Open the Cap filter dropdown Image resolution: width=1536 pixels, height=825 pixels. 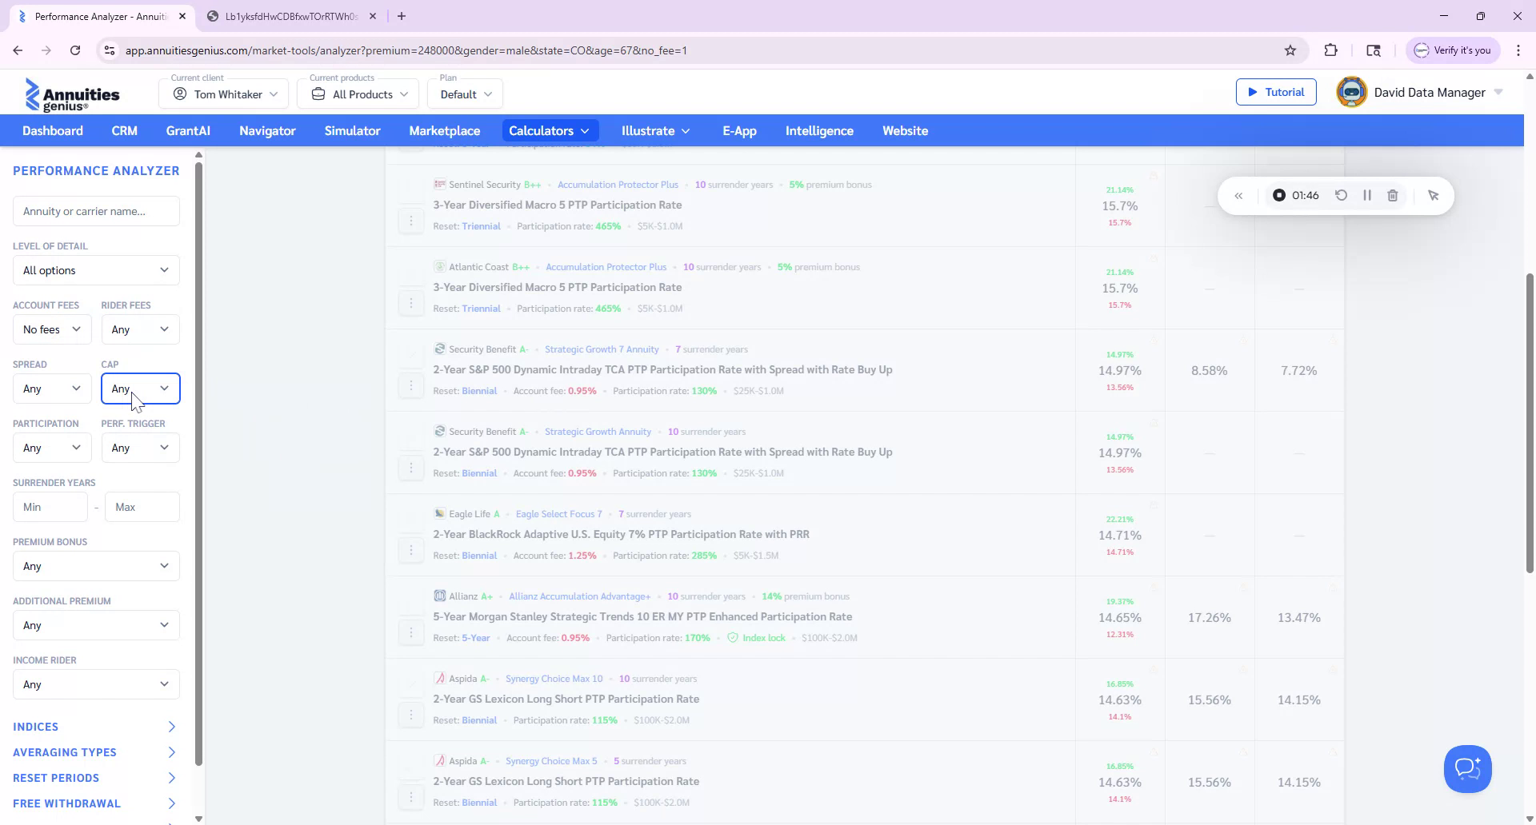click(140, 389)
